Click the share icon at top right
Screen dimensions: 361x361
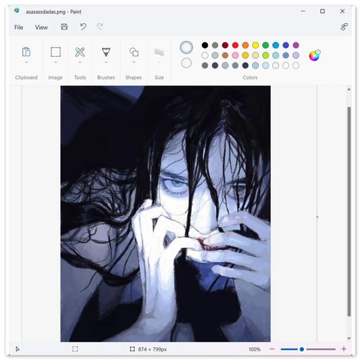pyautogui.click(x=344, y=26)
